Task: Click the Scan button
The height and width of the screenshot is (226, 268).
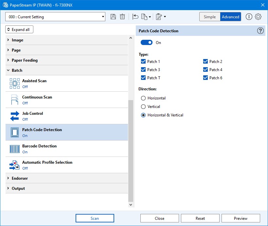Action: [95, 218]
